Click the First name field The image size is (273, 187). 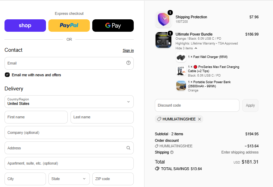click(36, 117)
